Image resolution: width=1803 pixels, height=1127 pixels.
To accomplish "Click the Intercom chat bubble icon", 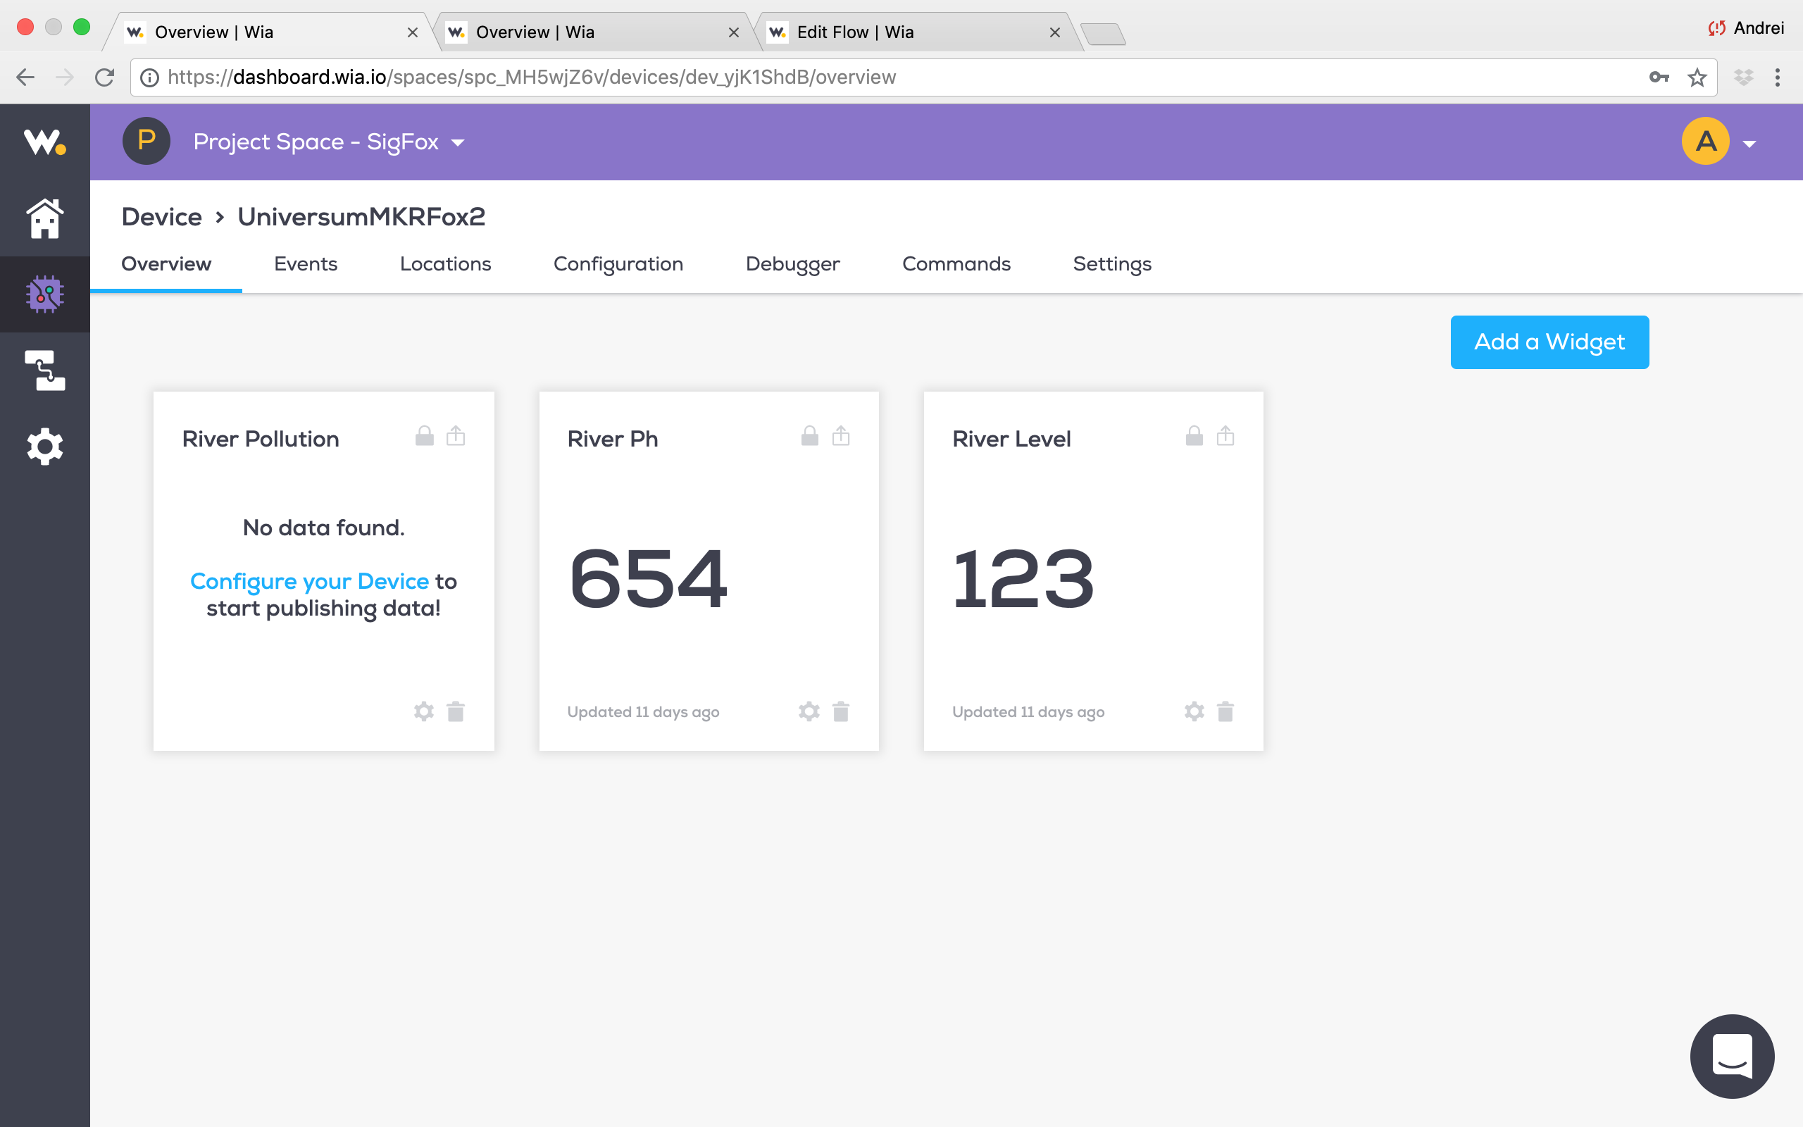I will (1731, 1055).
